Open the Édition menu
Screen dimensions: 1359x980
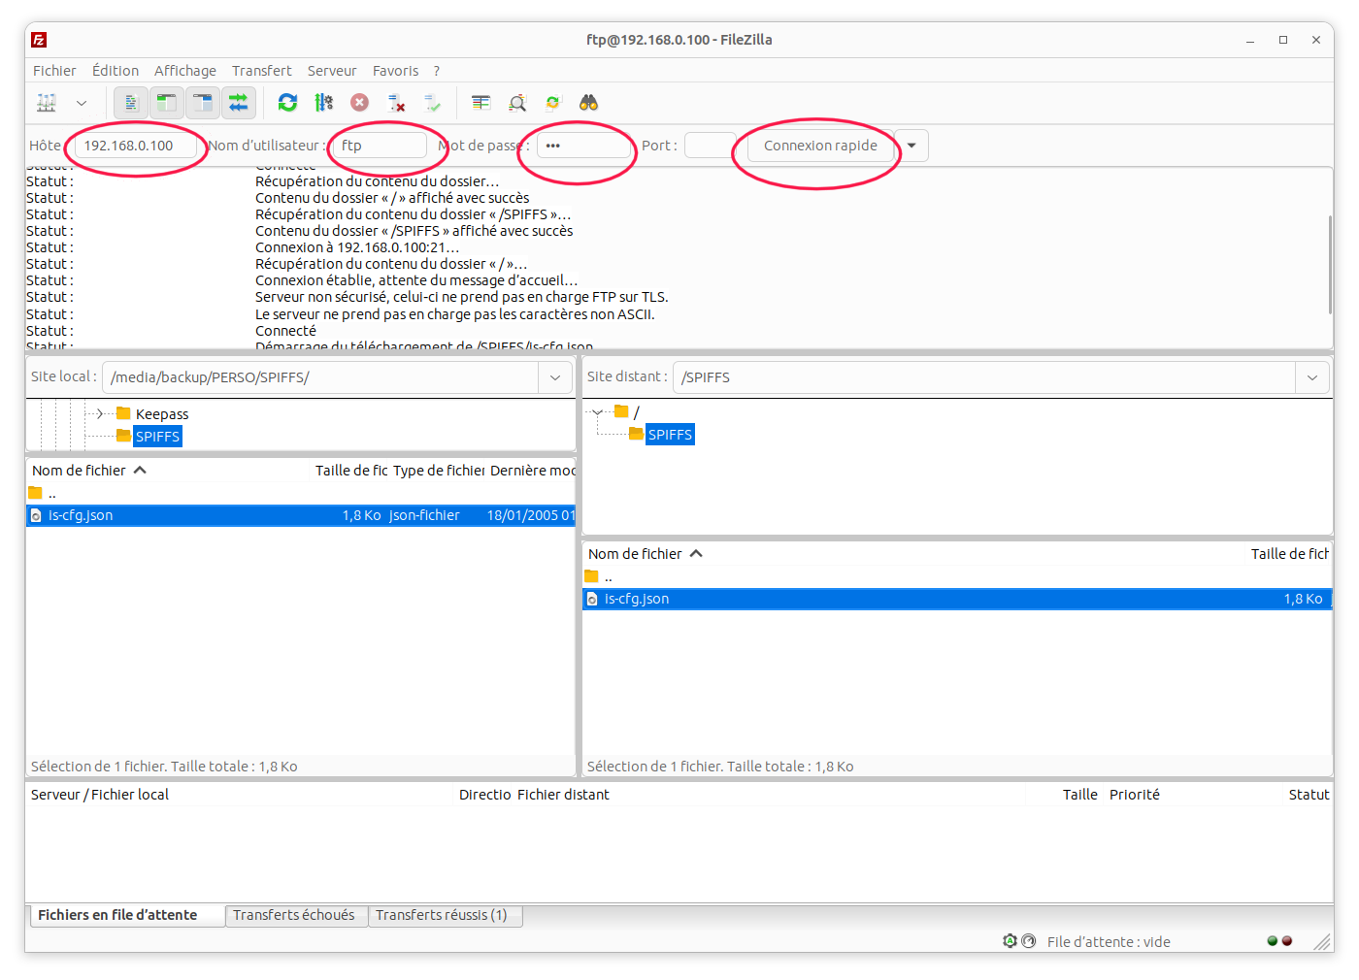coord(116,71)
